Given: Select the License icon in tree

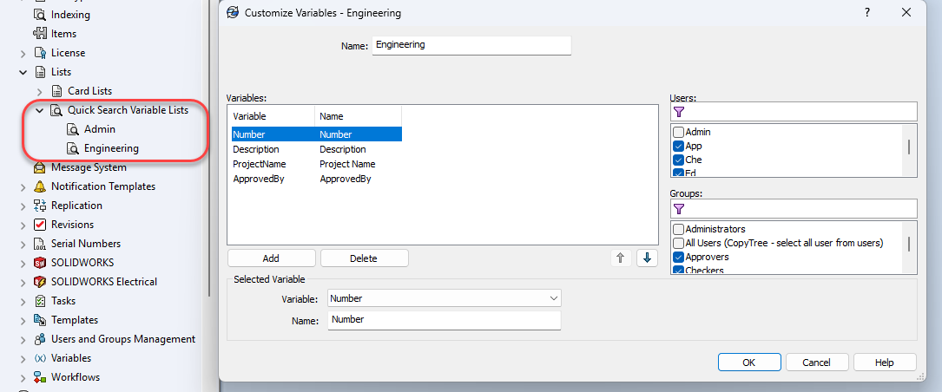Looking at the screenshot, I should pos(39,53).
